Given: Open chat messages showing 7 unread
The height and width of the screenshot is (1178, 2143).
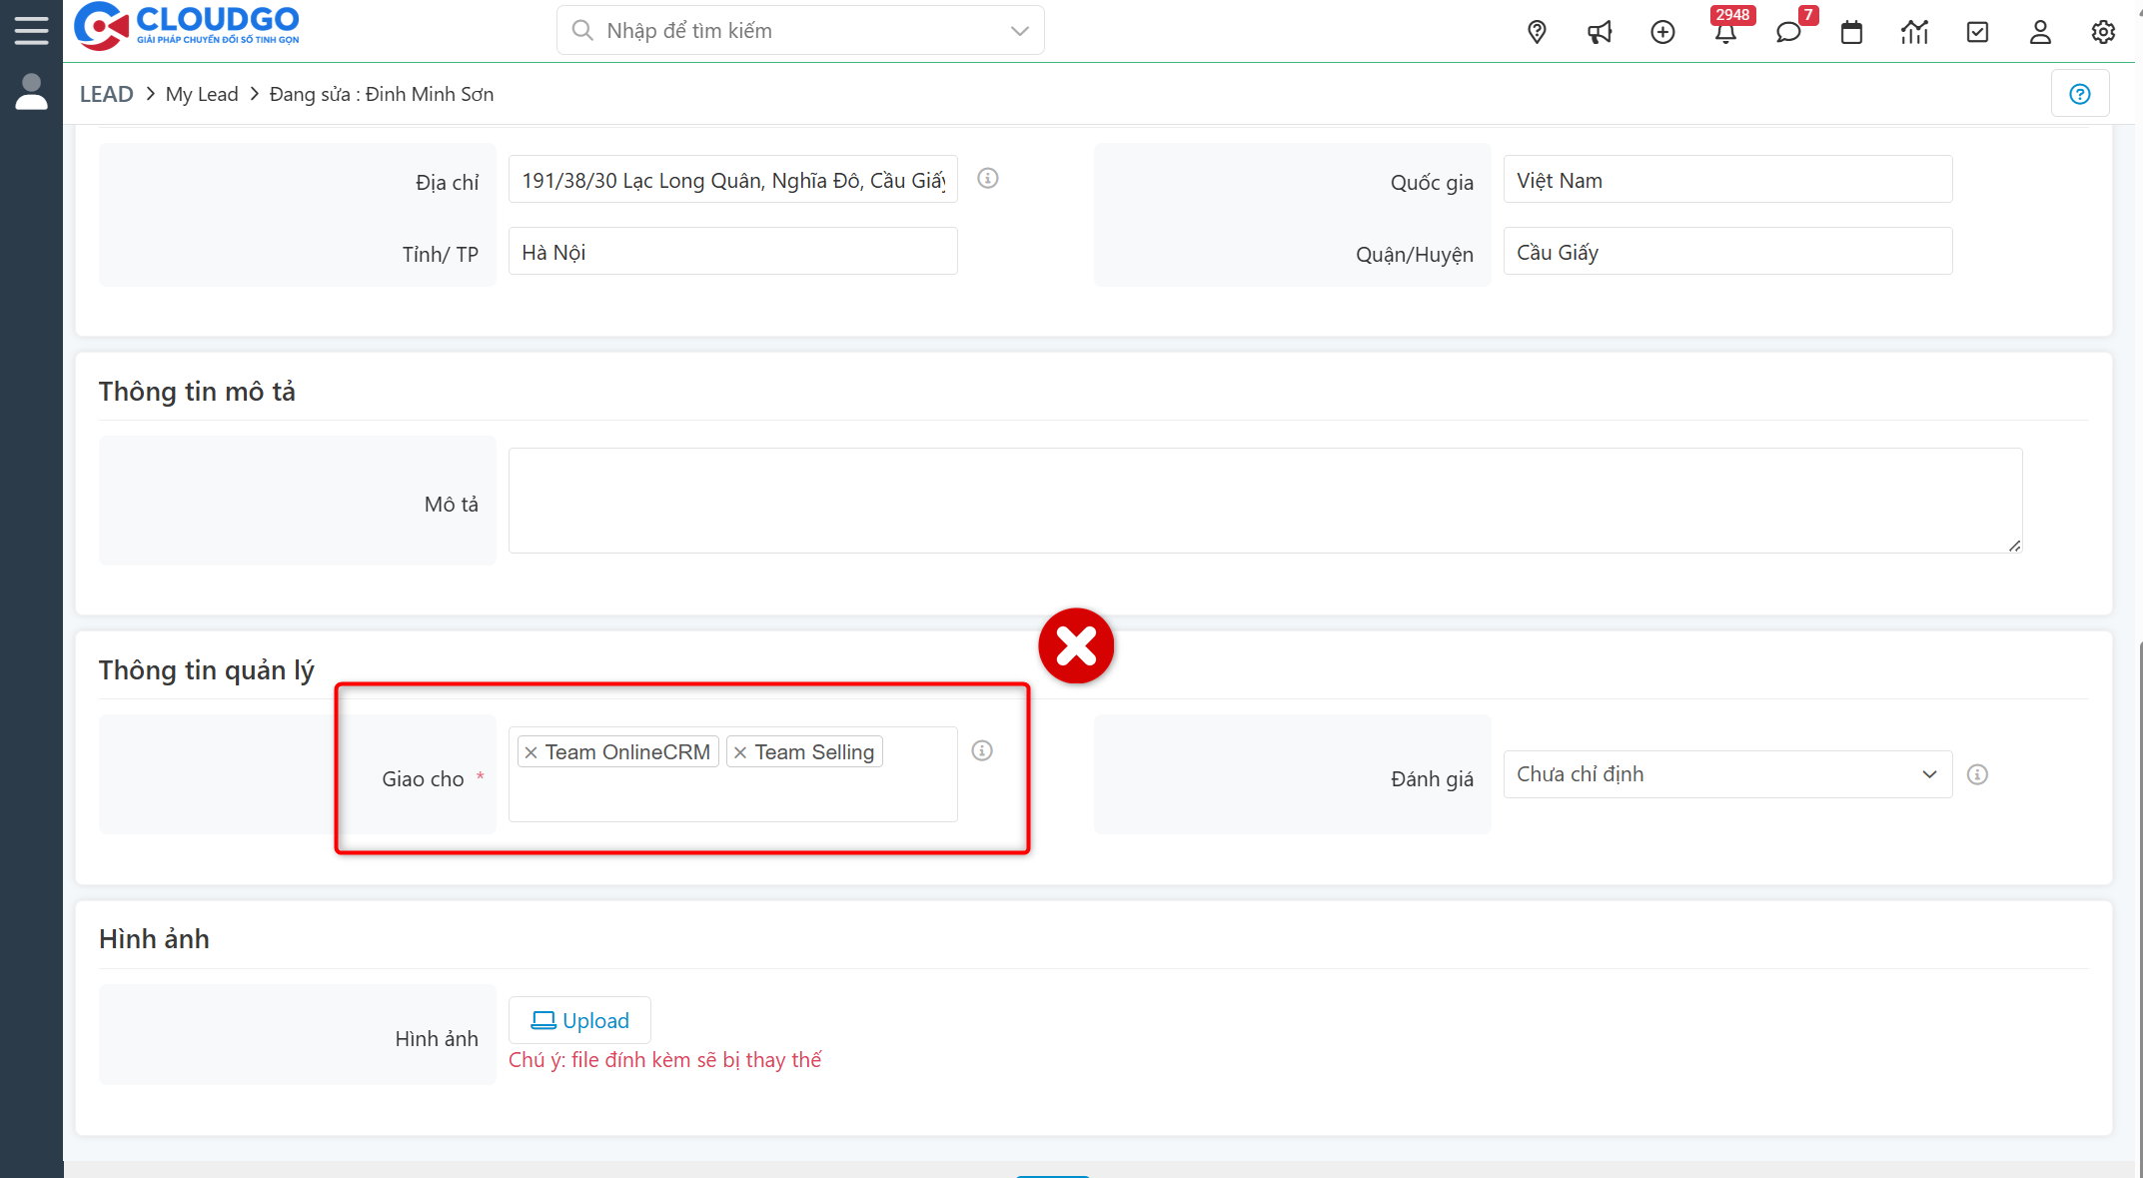Looking at the screenshot, I should click(1789, 32).
